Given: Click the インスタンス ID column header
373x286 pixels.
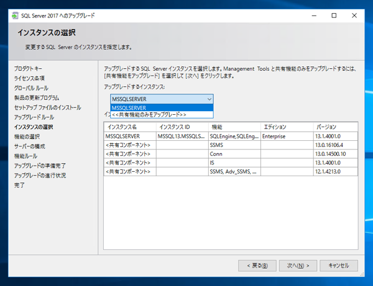Looking at the screenshot, I should pyautogui.click(x=182, y=127).
